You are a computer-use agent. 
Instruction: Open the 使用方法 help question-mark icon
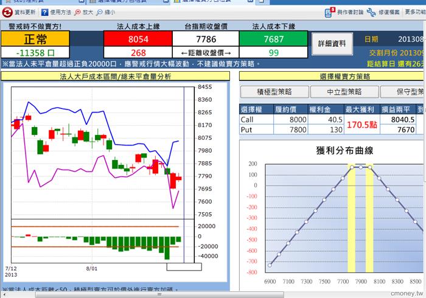click(x=45, y=12)
